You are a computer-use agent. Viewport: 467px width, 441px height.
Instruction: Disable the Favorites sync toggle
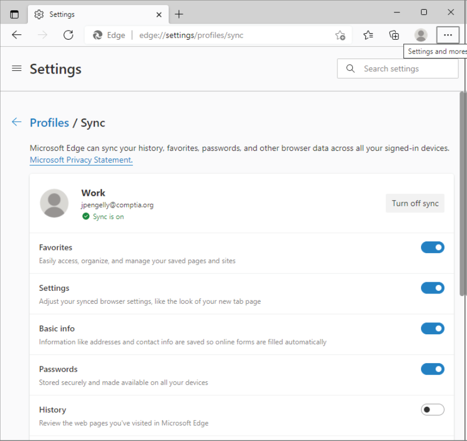[x=432, y=247]
